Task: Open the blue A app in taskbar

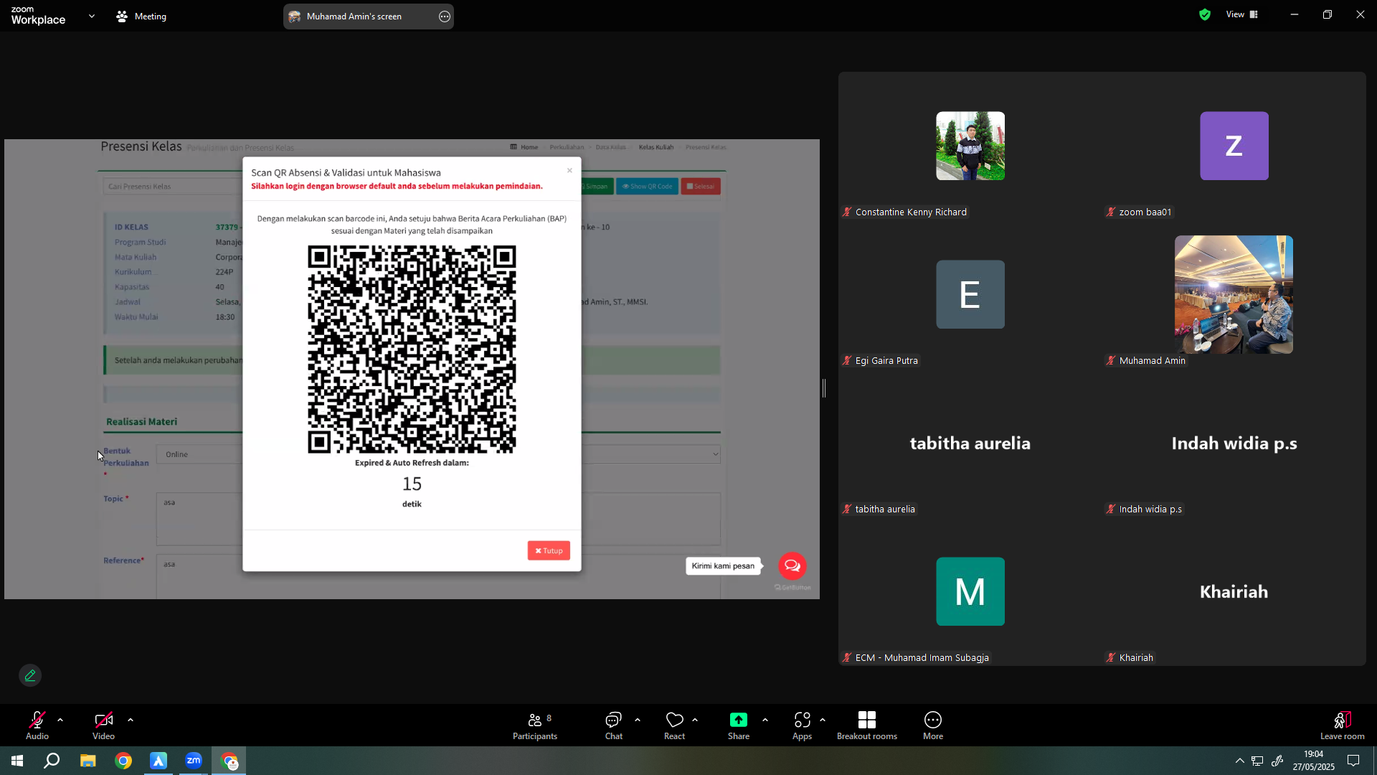Action: pos(158,761)
